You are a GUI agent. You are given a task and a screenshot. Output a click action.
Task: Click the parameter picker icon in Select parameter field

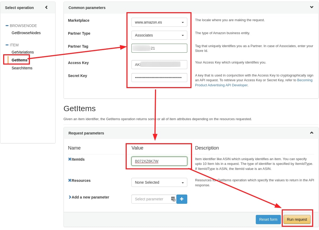tap(173, 199)
